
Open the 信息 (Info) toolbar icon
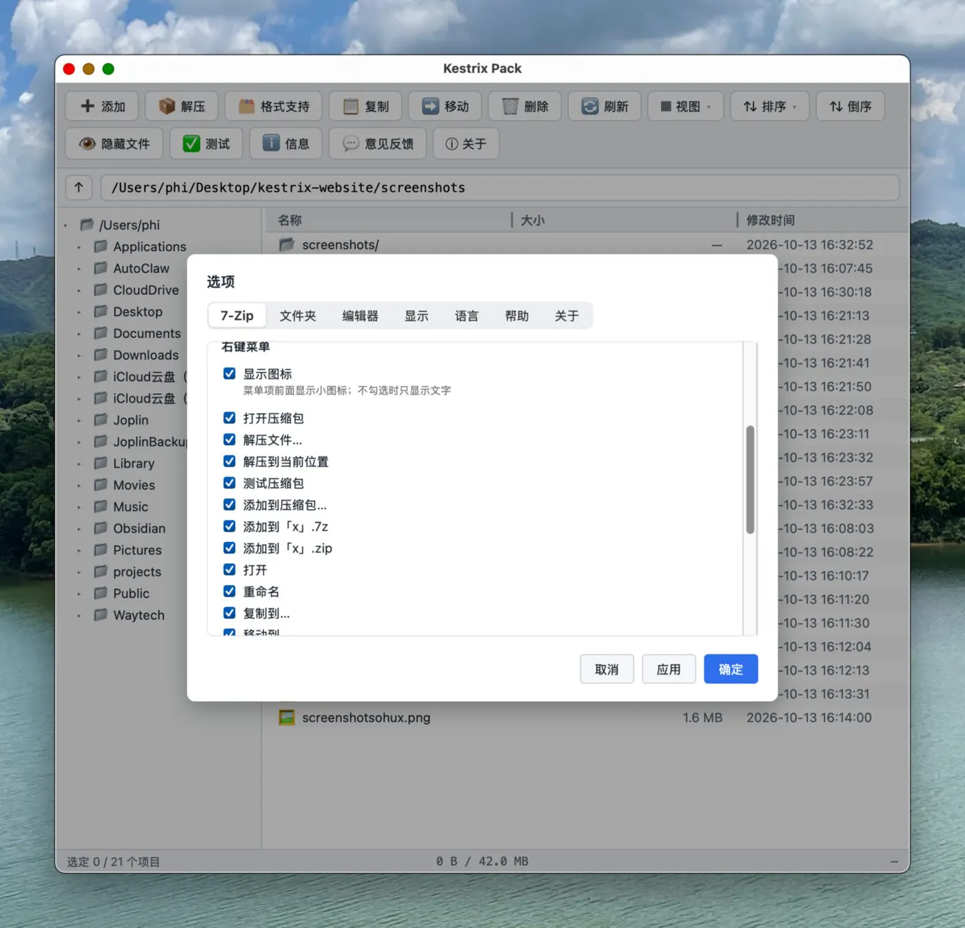(x=271, y=143)
